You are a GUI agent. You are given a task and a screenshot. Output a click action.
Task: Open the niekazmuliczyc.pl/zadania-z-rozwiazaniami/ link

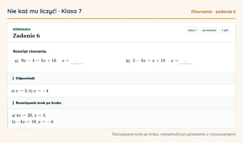(198, 134)
